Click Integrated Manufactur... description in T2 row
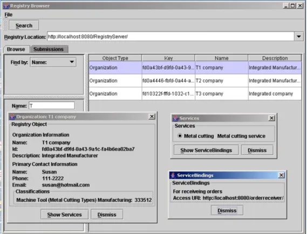The width and height of the screenshot is (307, 234). 275,81
